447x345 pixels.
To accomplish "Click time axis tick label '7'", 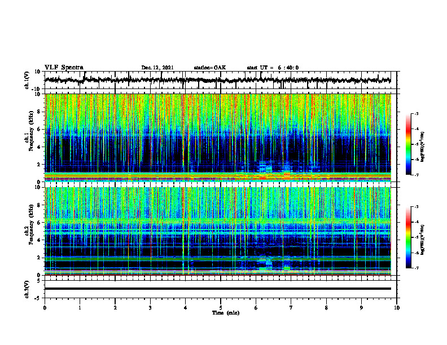I will [x=291, y=308].
